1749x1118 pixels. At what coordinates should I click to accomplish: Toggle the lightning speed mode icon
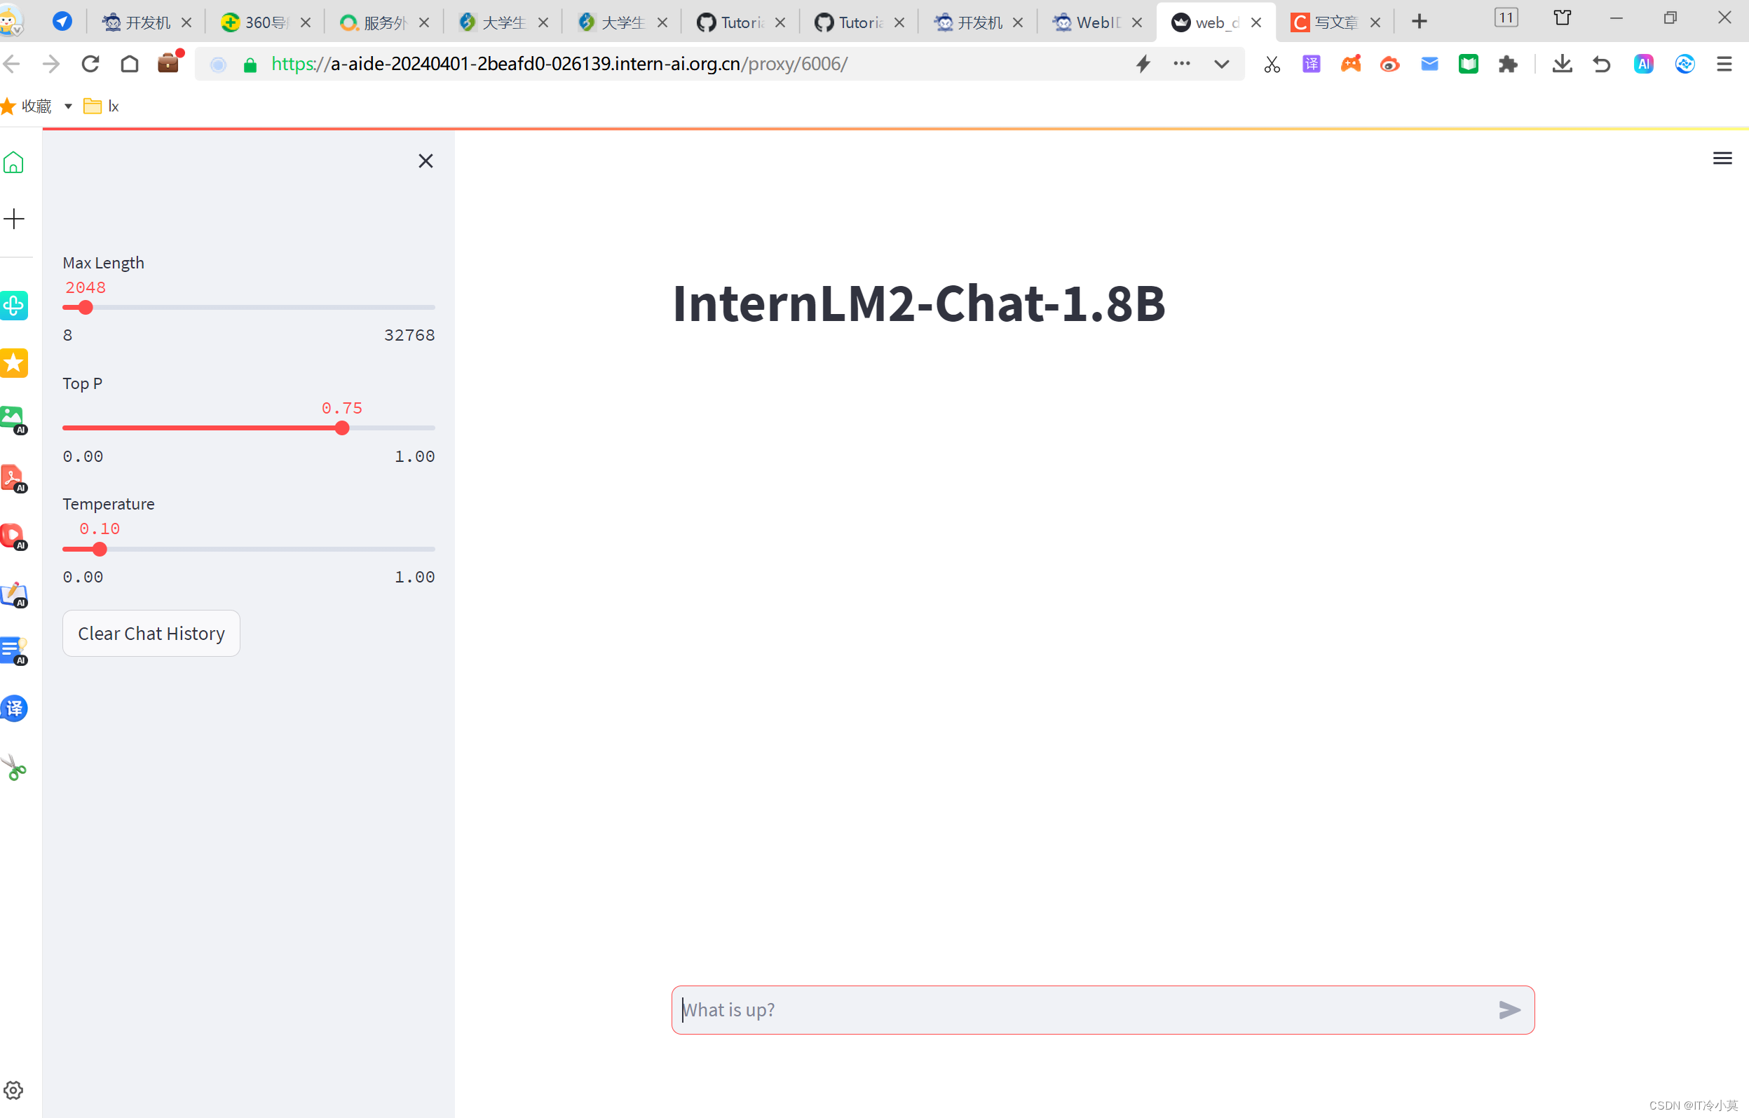click(1143, 64)
